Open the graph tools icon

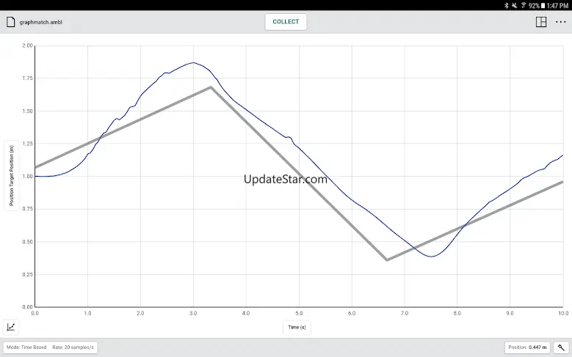[11, 327]
